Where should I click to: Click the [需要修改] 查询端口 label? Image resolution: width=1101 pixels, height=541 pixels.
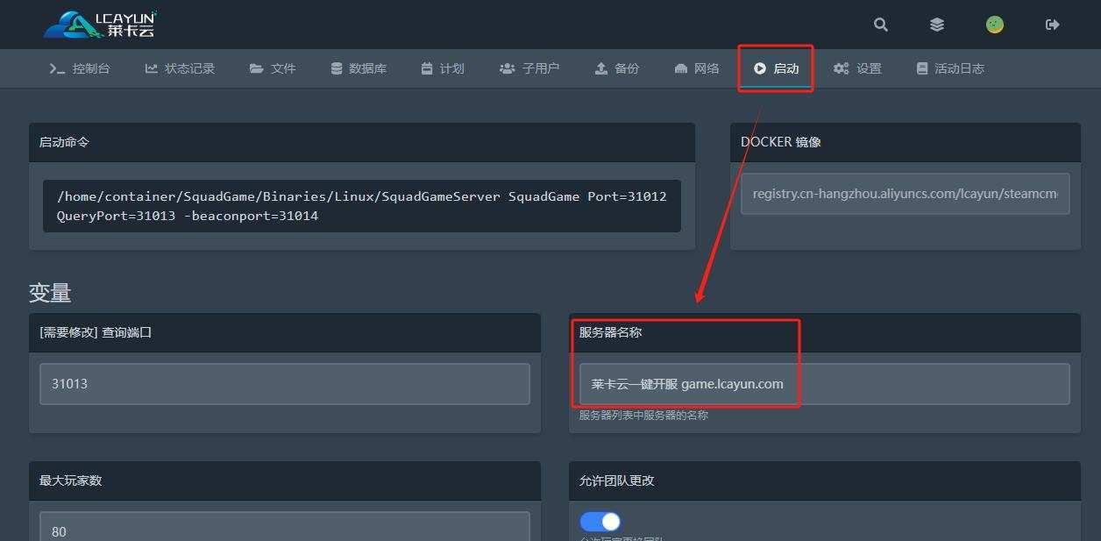pos(96,332)
